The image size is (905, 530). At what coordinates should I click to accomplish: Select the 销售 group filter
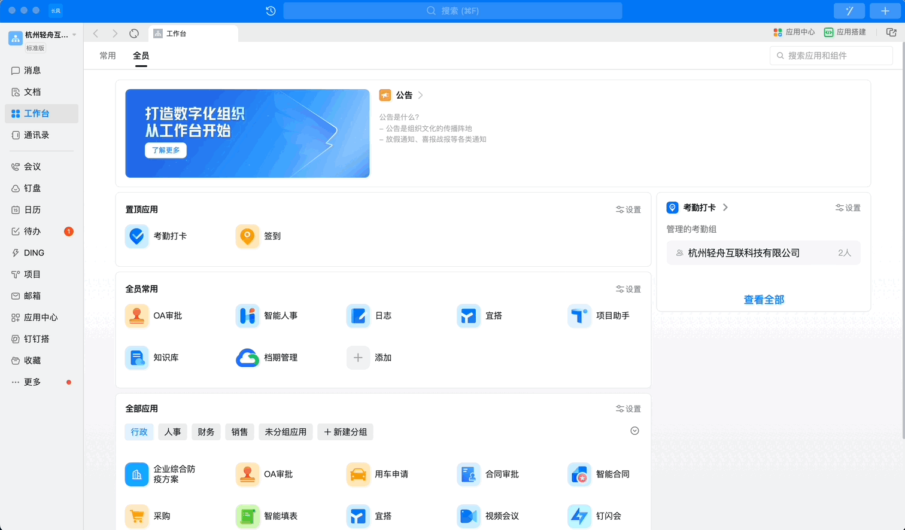point(240,432)
